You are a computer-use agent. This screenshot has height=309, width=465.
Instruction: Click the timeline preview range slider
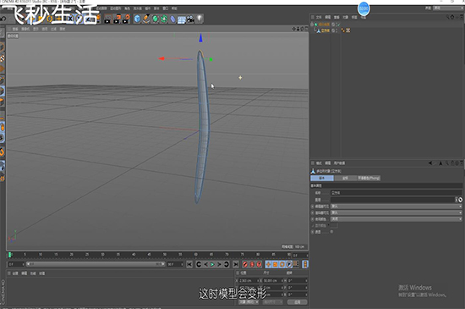[x=96, y=264]
